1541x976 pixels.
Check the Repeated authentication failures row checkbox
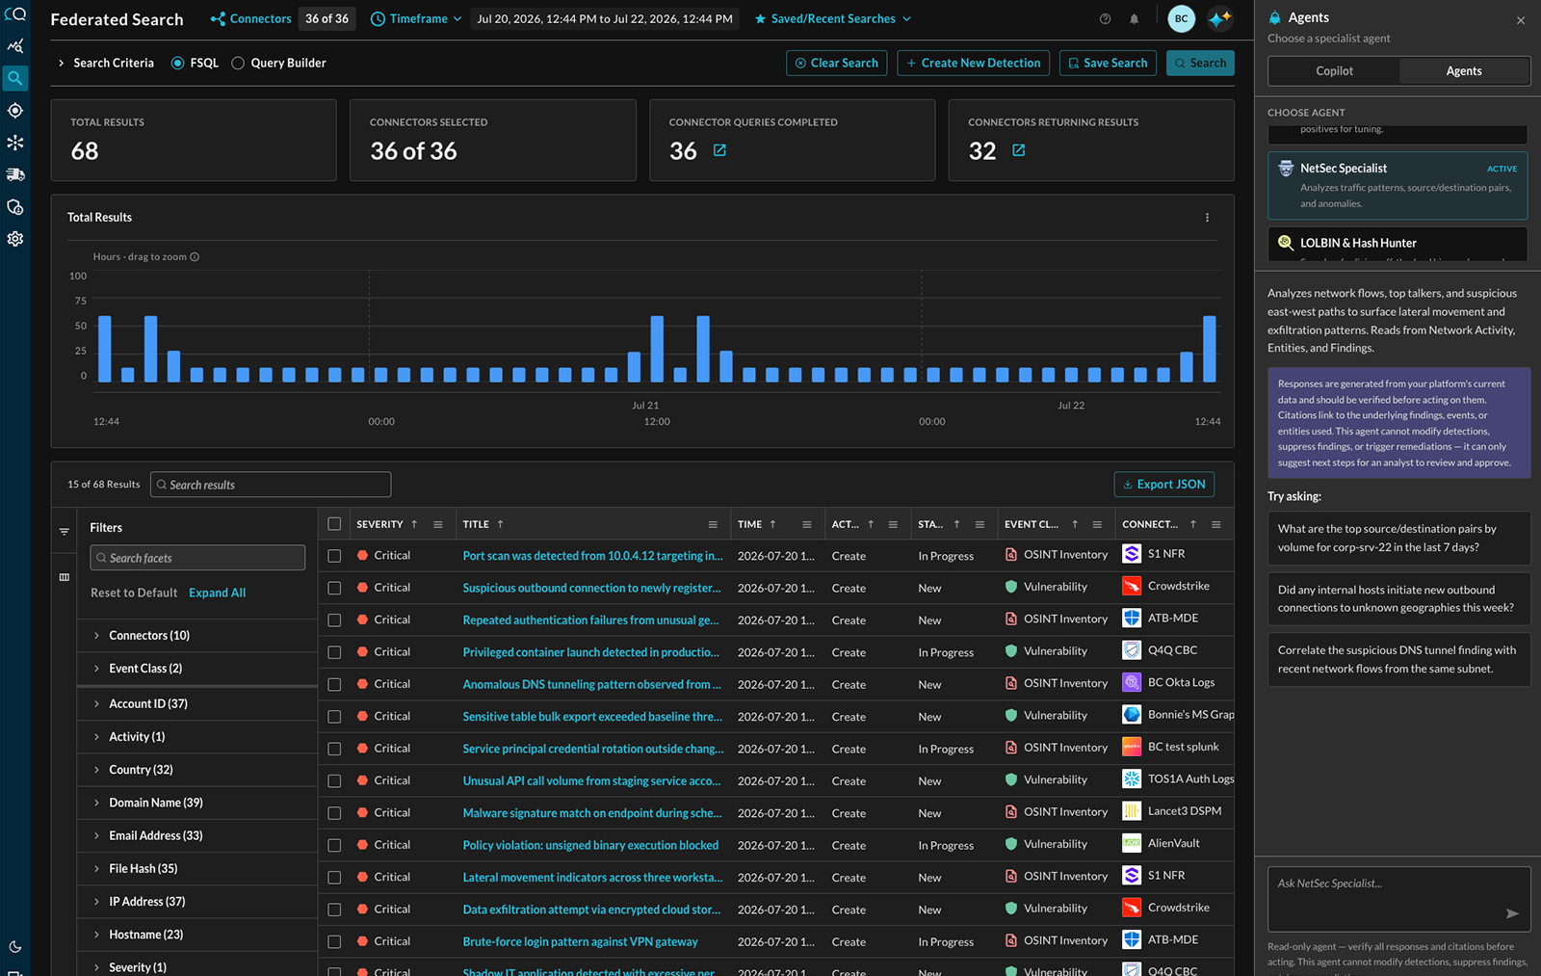point(334,620)
